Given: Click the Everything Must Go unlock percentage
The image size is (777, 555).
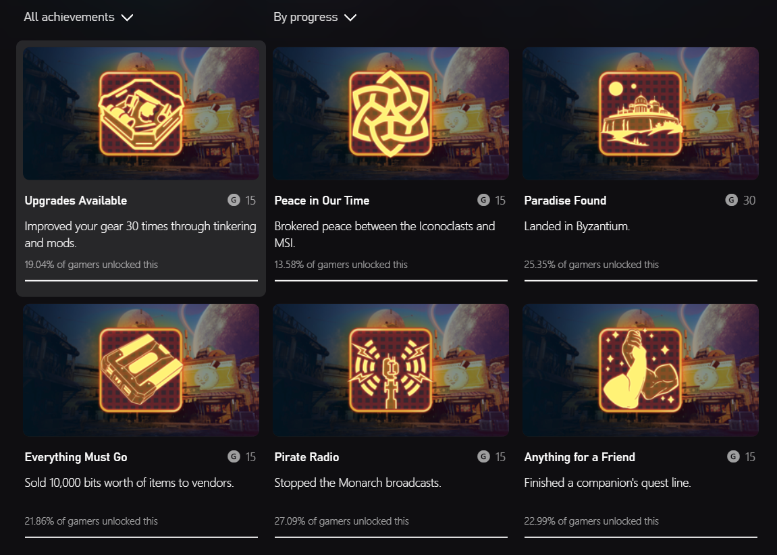Looking at the screenshot, I should pos(91,521).
